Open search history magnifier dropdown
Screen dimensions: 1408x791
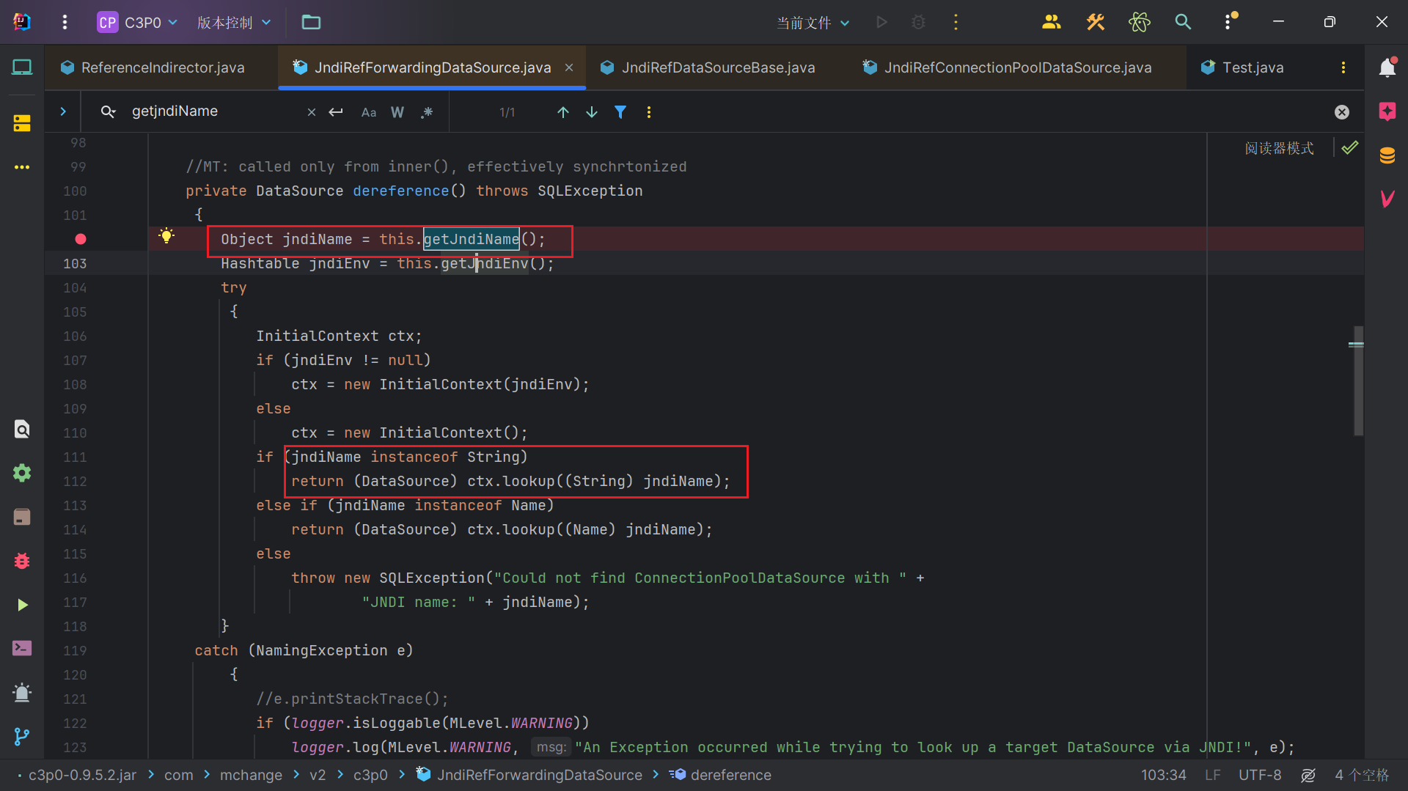click(x=109, y=111)
